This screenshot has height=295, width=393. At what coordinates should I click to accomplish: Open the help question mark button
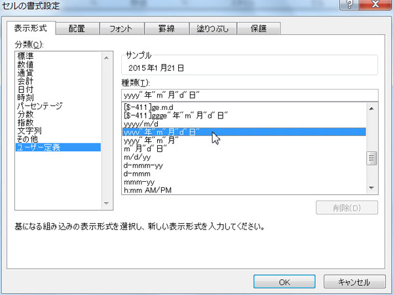point(353,5)
